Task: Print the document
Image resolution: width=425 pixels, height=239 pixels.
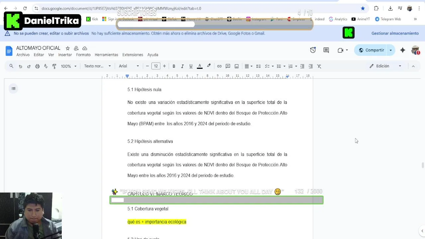Action: coord(37,66)
